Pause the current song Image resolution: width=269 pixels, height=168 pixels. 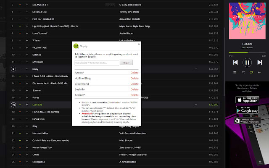[247, 63]
